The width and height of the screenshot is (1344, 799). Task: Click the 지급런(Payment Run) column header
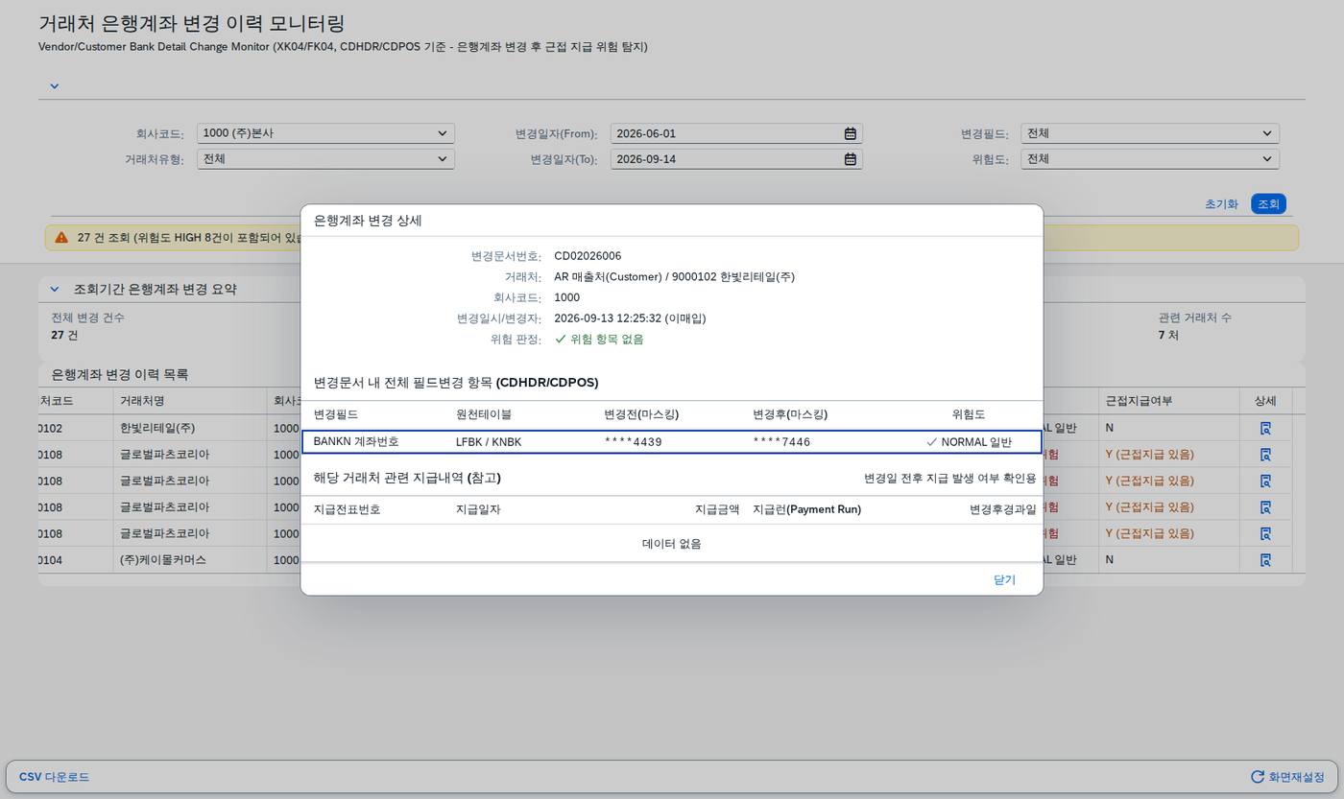point(806,509)
